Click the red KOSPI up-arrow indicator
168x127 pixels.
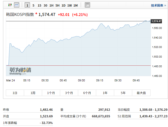(x=36, y=14)
